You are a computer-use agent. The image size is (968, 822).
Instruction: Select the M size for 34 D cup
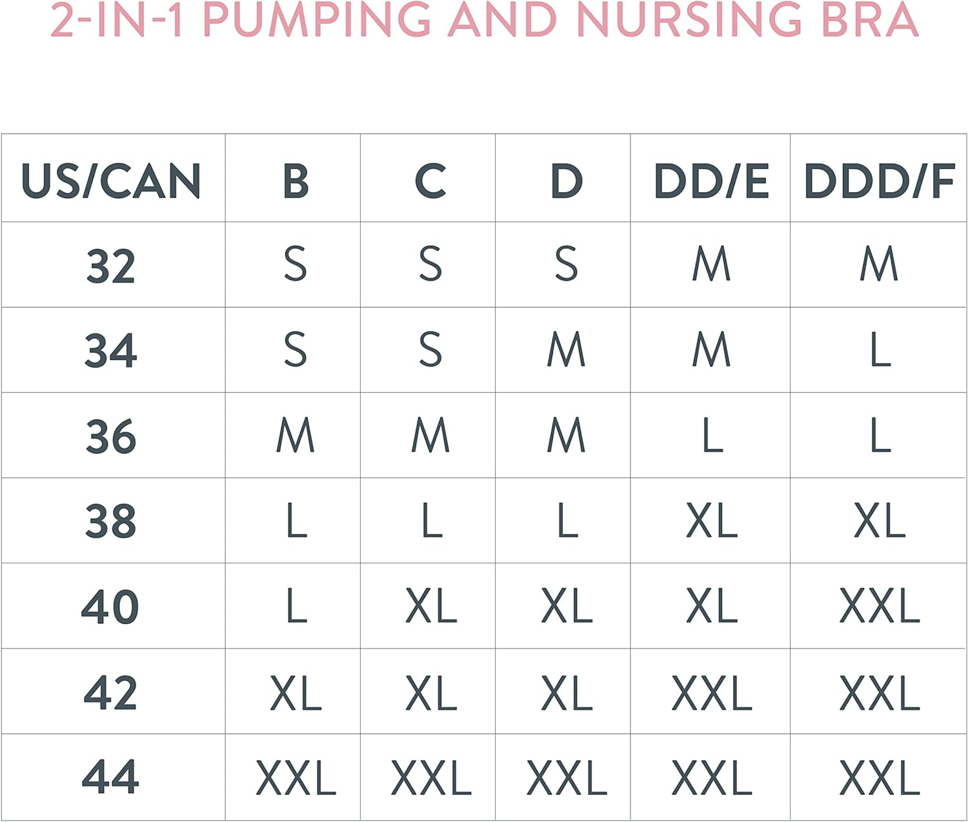[x=566, y=350]
